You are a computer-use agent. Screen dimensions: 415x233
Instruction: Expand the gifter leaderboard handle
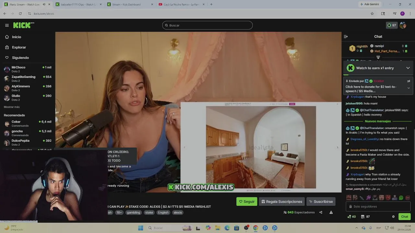point(378,57)
